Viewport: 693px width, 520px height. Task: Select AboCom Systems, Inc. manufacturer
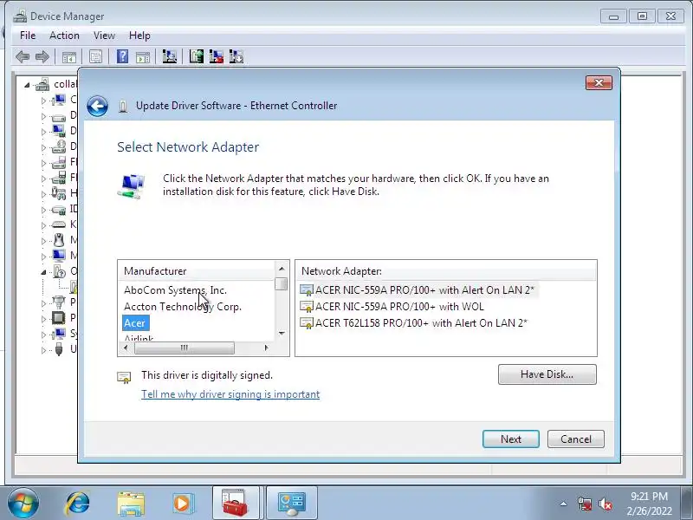[x=175, y=290]
